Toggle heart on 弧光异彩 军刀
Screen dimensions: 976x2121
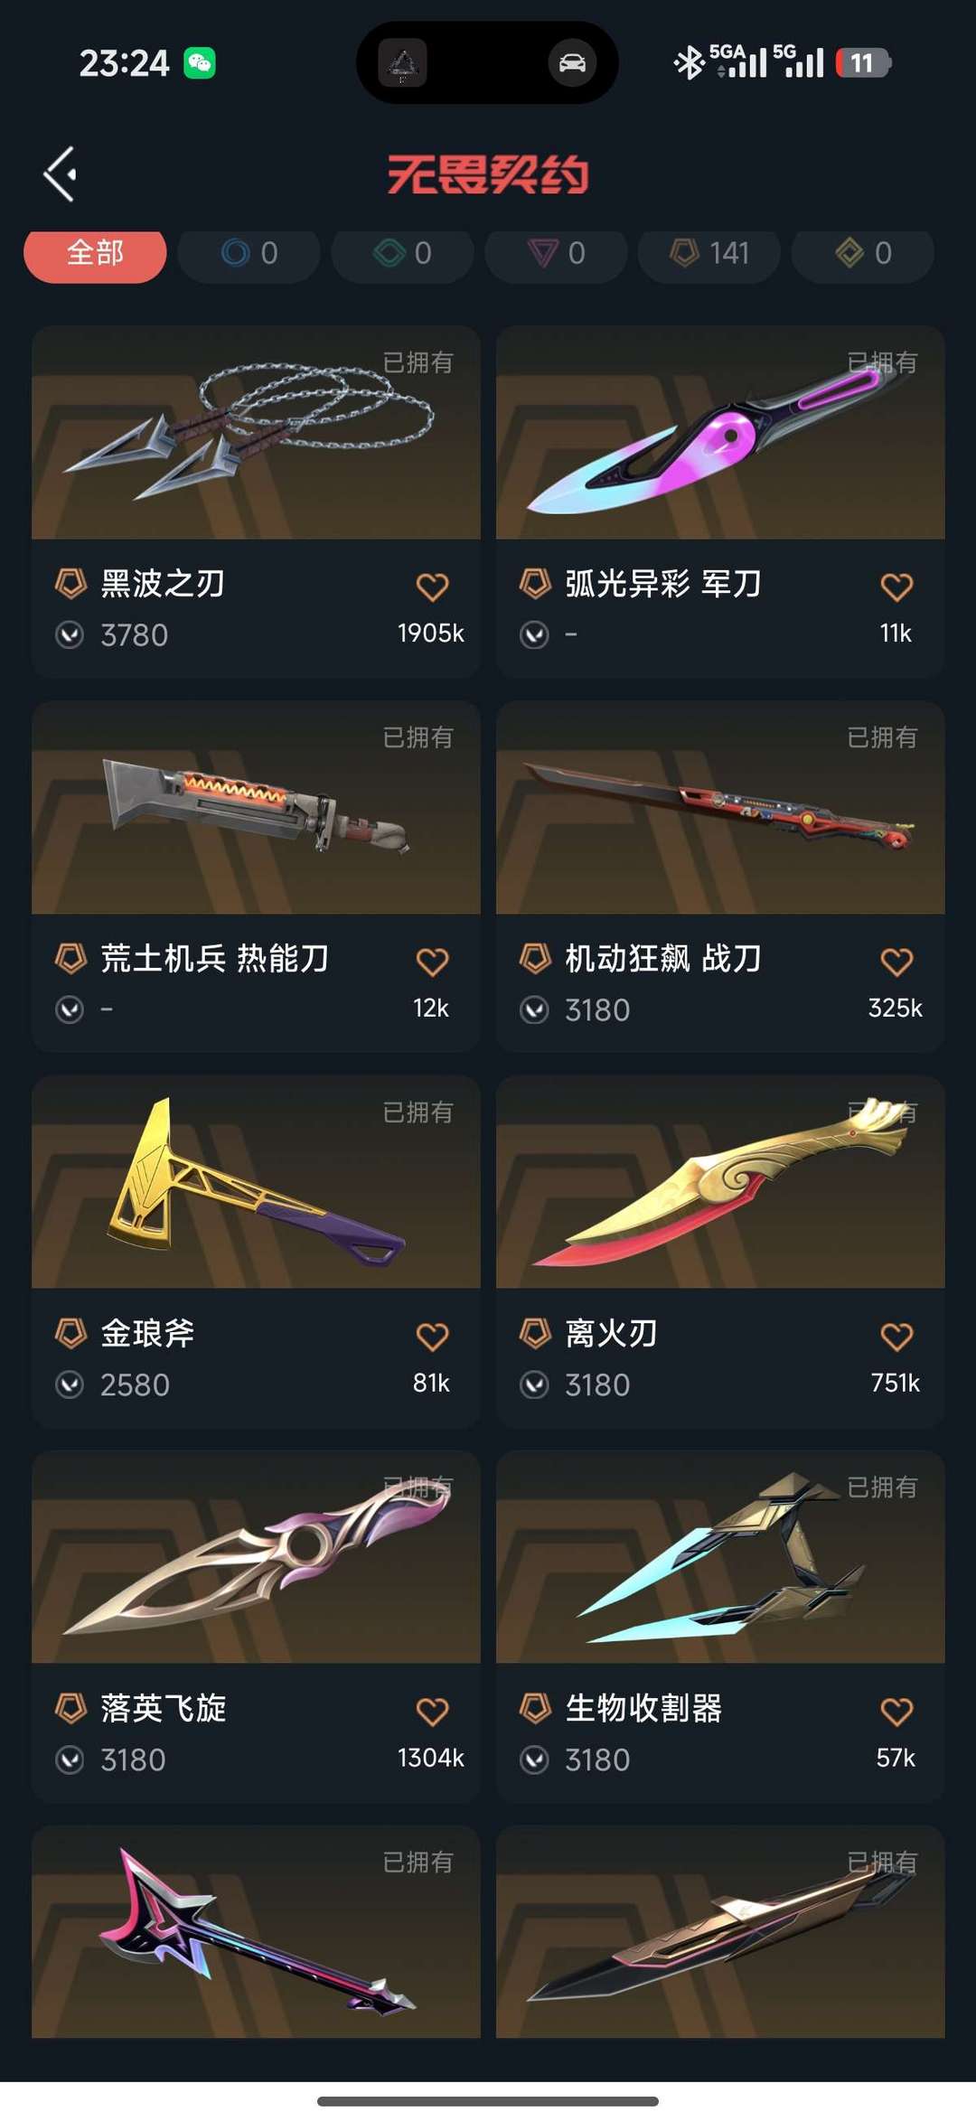[896, 587]
